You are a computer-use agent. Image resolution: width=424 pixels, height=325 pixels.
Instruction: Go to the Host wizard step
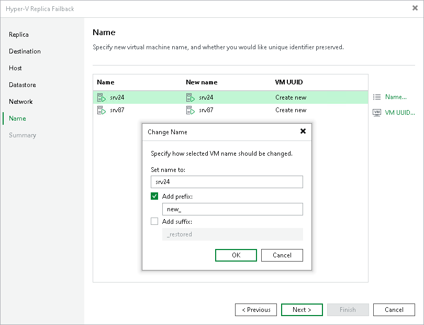point(15,68)
